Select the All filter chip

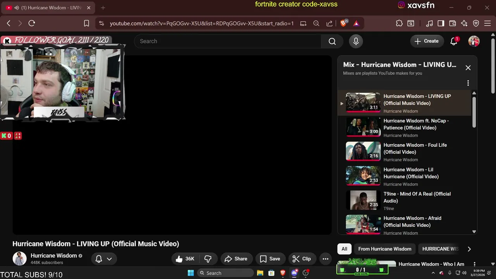[344, 249]
